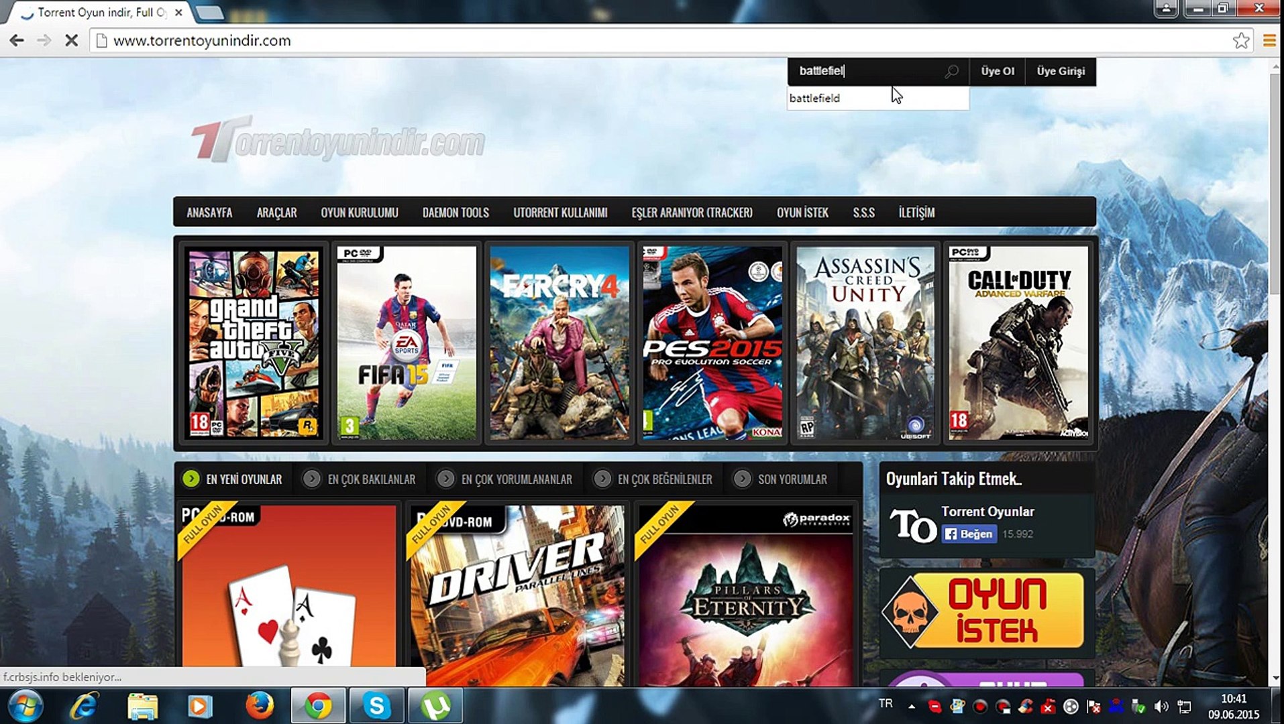Focus the browser address bar

(671, 41)
